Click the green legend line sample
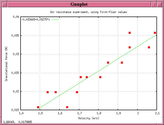Screen dimensions: 164x125 coord(55,19)
